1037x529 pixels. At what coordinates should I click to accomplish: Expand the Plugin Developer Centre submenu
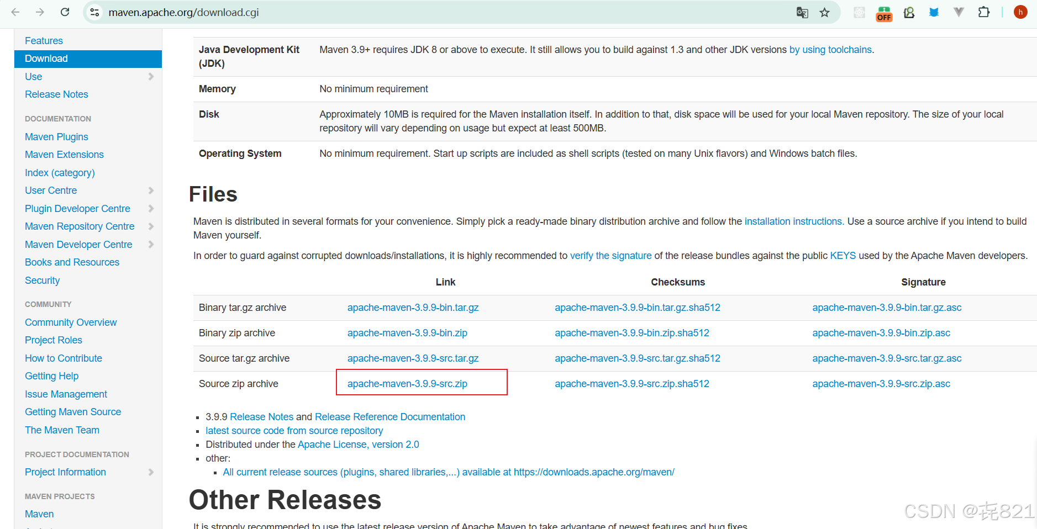[151, 209]
